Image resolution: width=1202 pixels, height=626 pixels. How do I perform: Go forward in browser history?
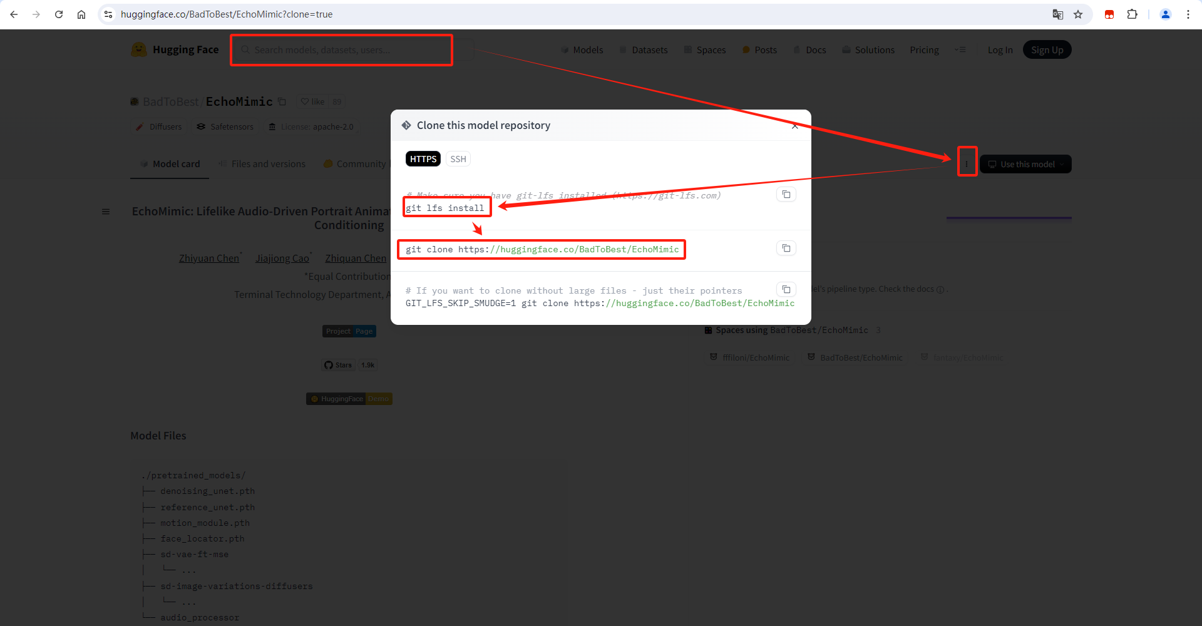coord(36,14)
